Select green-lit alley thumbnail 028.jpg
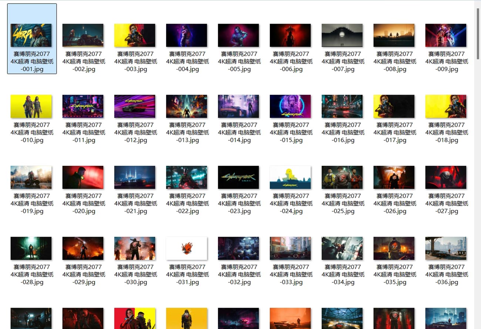This screenshot has width=481, height=329. point(31,248)
